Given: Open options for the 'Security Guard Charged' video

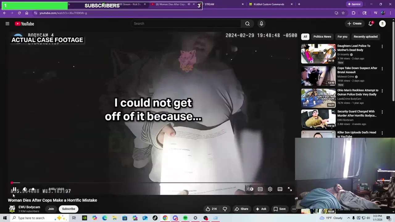Looking at the screenshot, I should pos(382,112).
